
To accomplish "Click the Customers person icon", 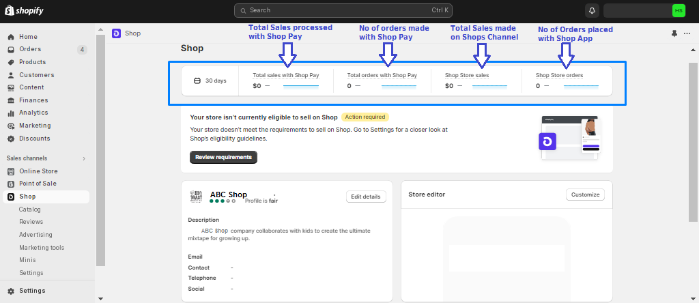I will pos(11,75).
